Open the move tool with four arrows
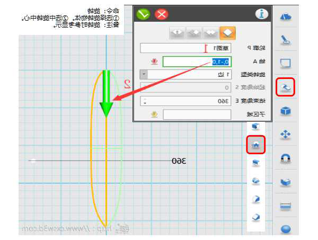The image size is (318, 240). coord(286,135)
